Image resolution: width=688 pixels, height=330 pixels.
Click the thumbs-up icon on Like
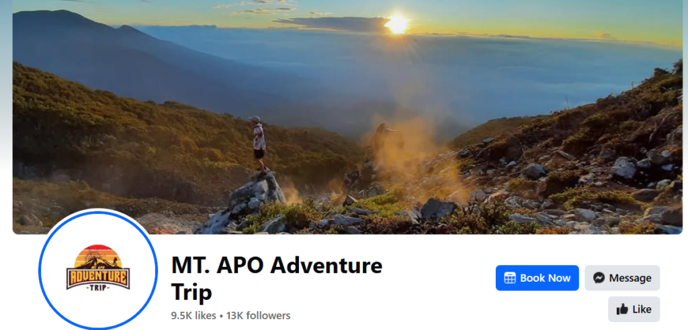[x=621, y=309]
